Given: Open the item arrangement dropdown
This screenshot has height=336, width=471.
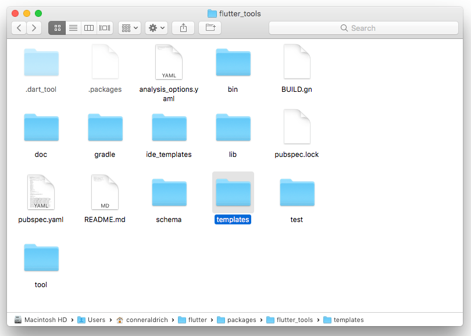Looking at the screenshot, I should [x=130, y=28].
